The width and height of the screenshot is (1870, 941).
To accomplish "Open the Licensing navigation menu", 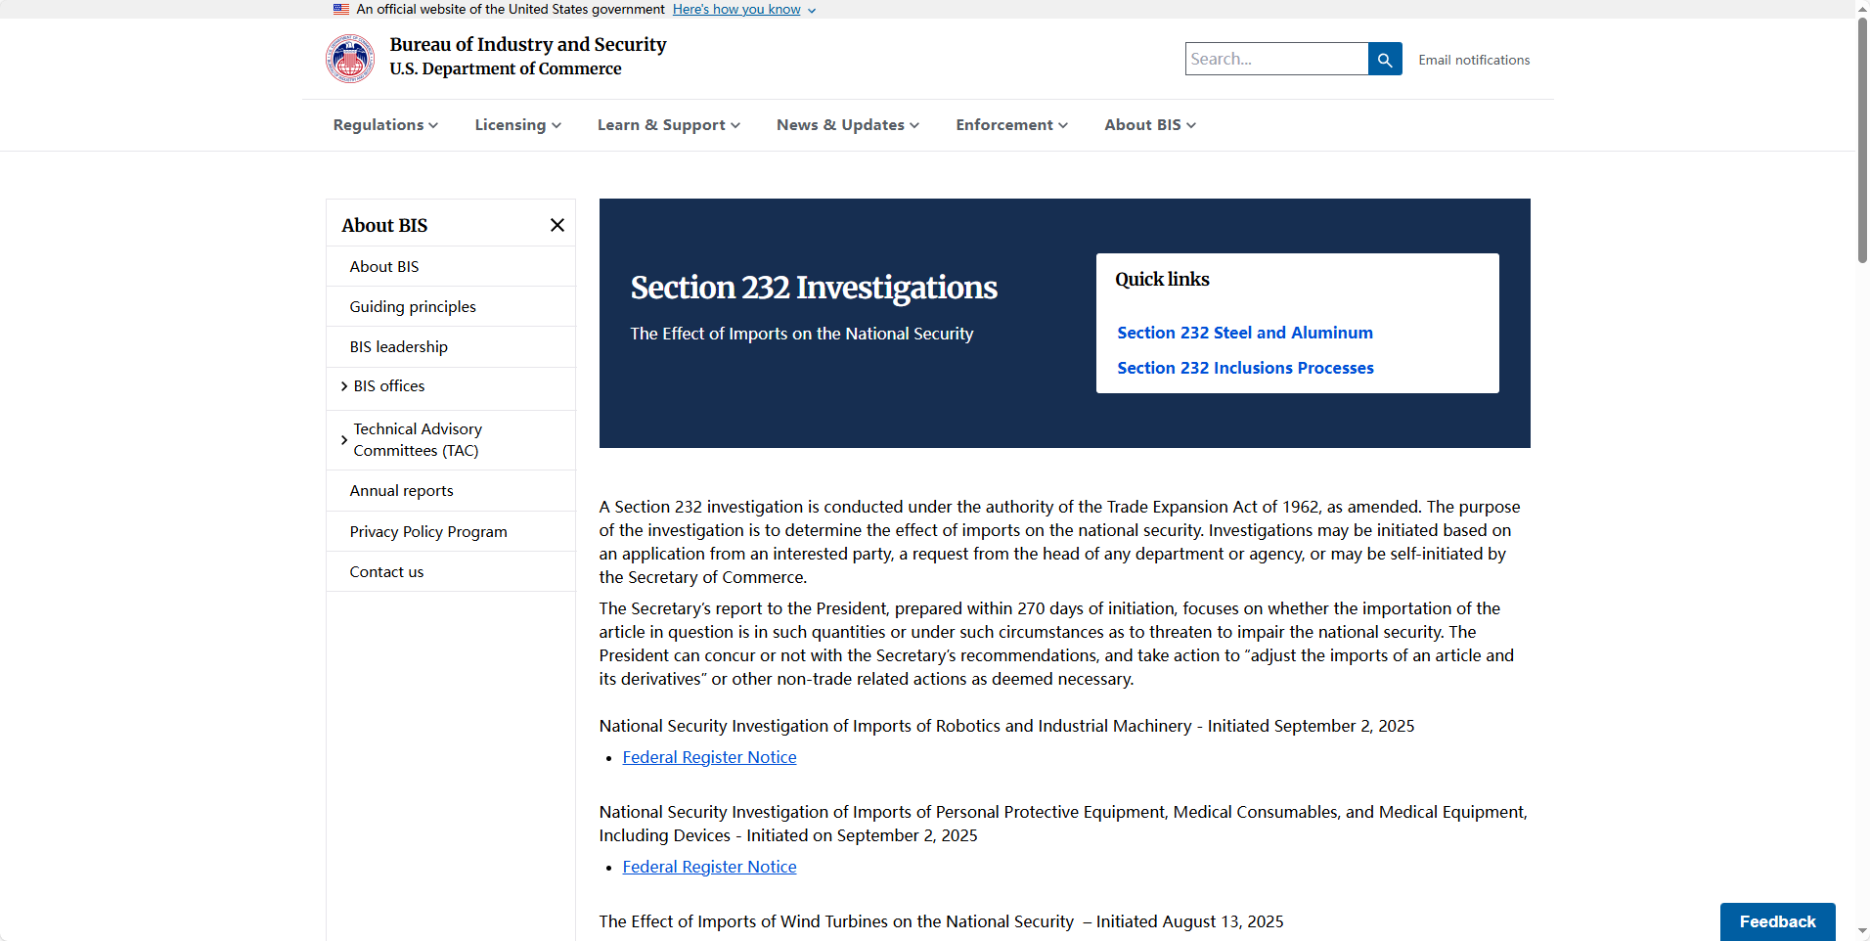I will 517,125.
